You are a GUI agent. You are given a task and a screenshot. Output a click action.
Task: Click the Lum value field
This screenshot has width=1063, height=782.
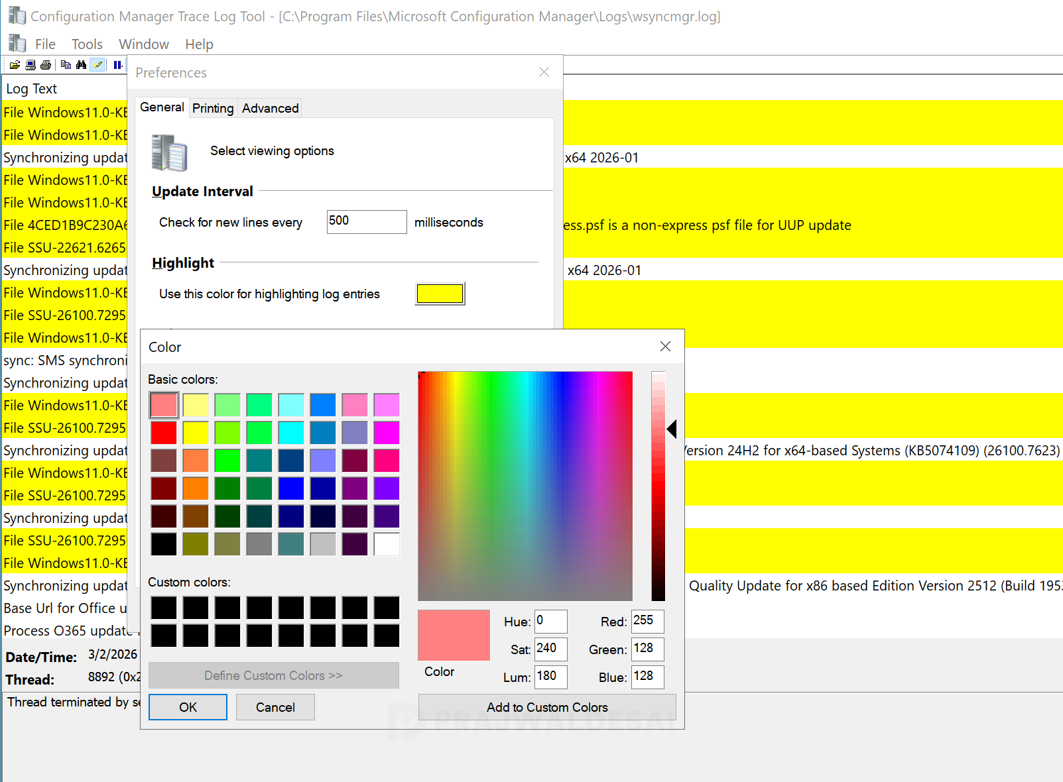(551, 677)
